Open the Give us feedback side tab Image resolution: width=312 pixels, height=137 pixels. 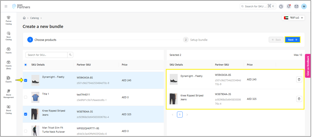click(307, 65)
